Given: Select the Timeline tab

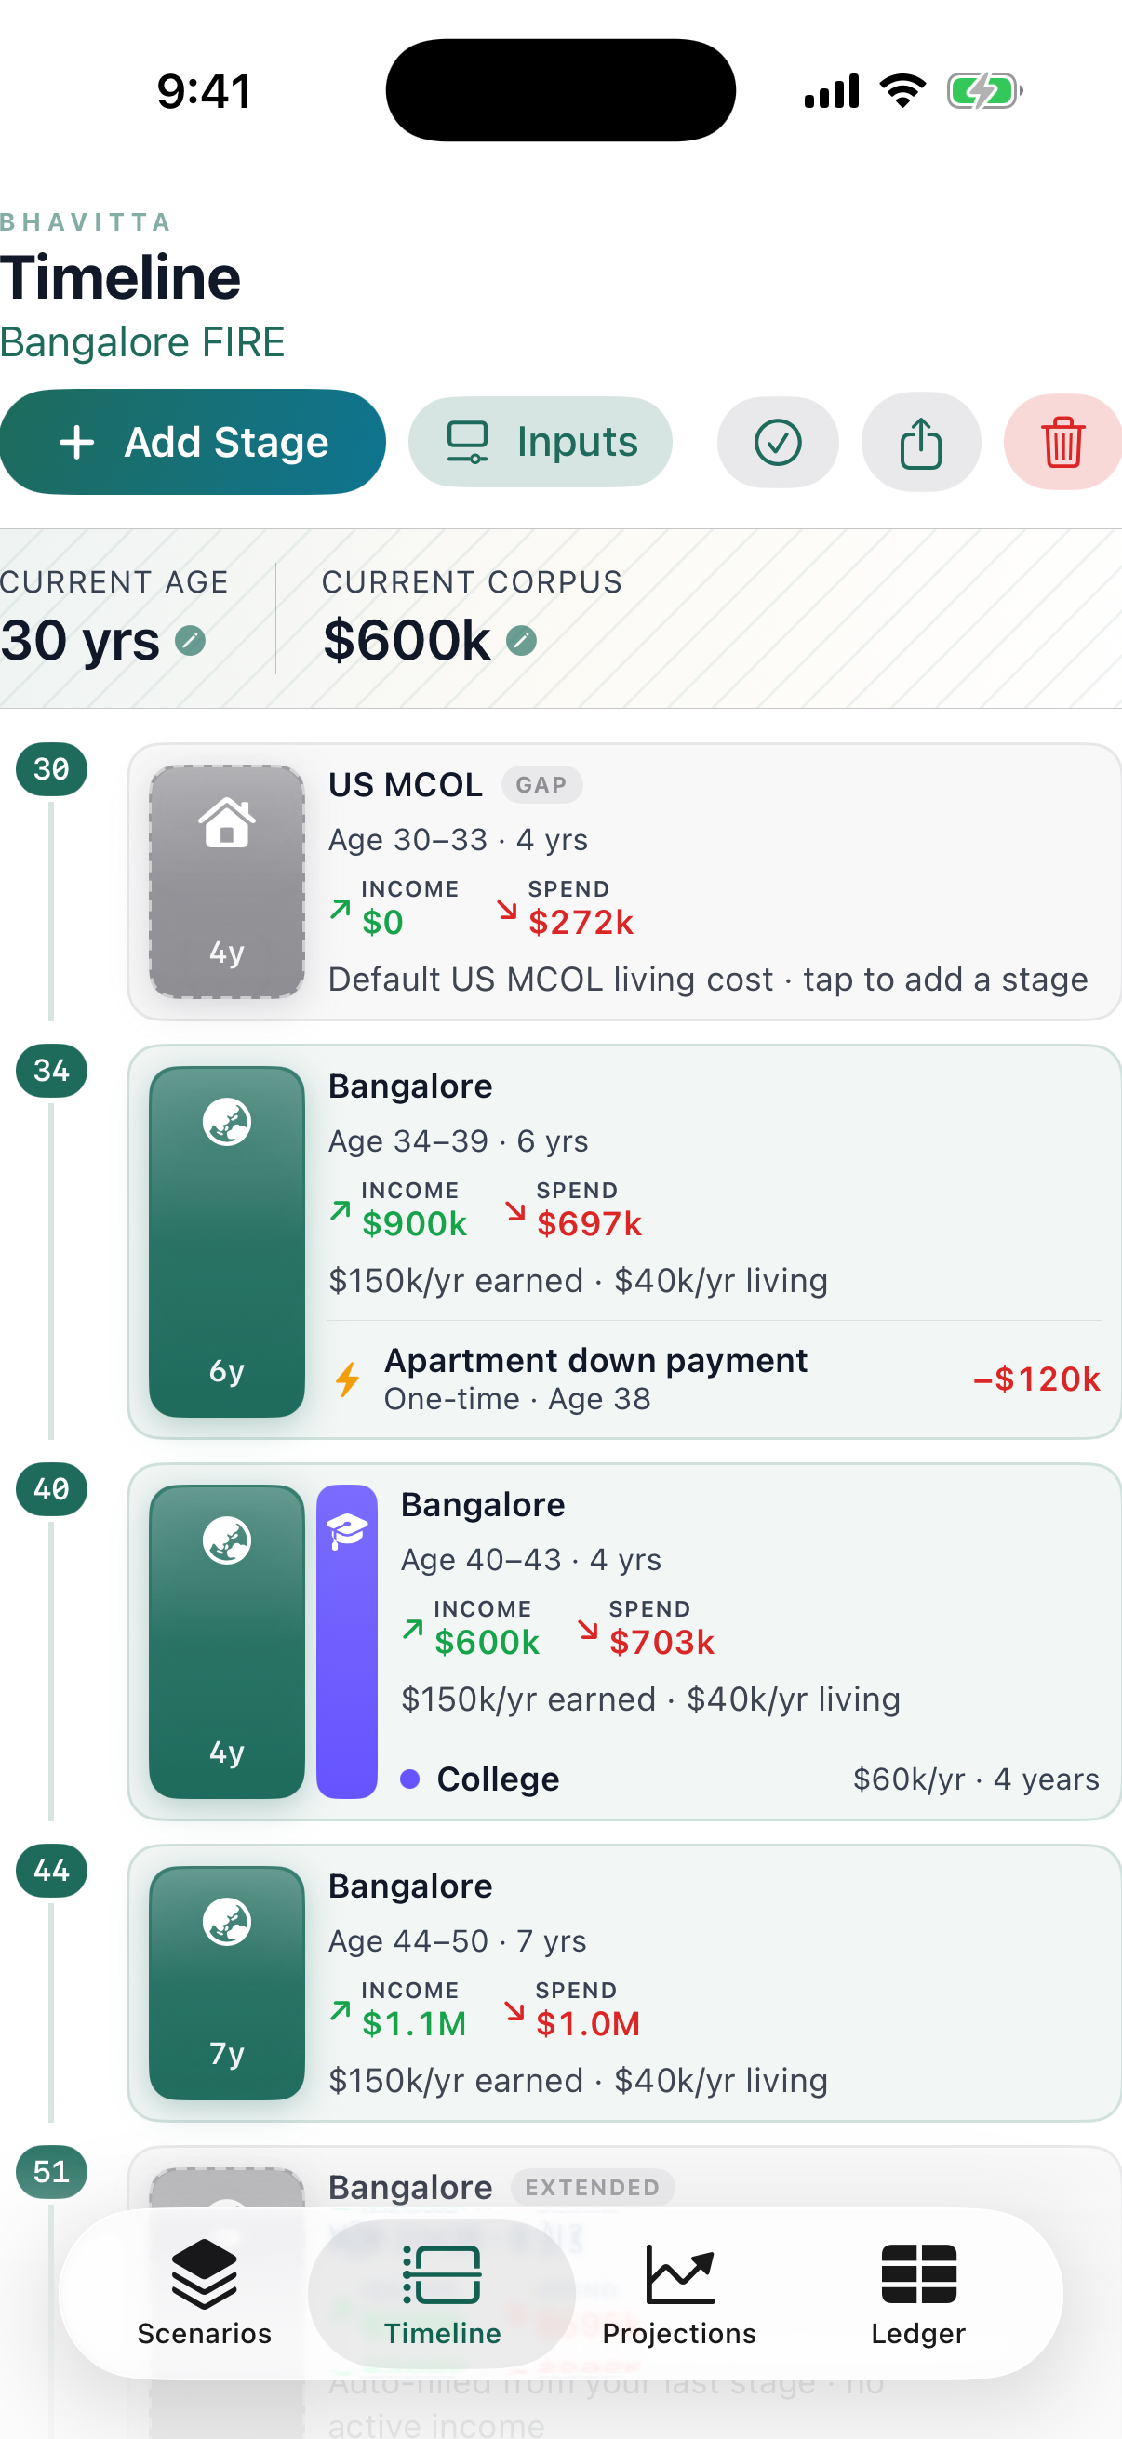Looking at the screenshot, I should coord(442,2293).
